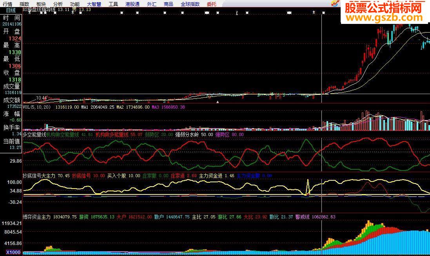Click the 成交额 value 173522

(14, 107)
